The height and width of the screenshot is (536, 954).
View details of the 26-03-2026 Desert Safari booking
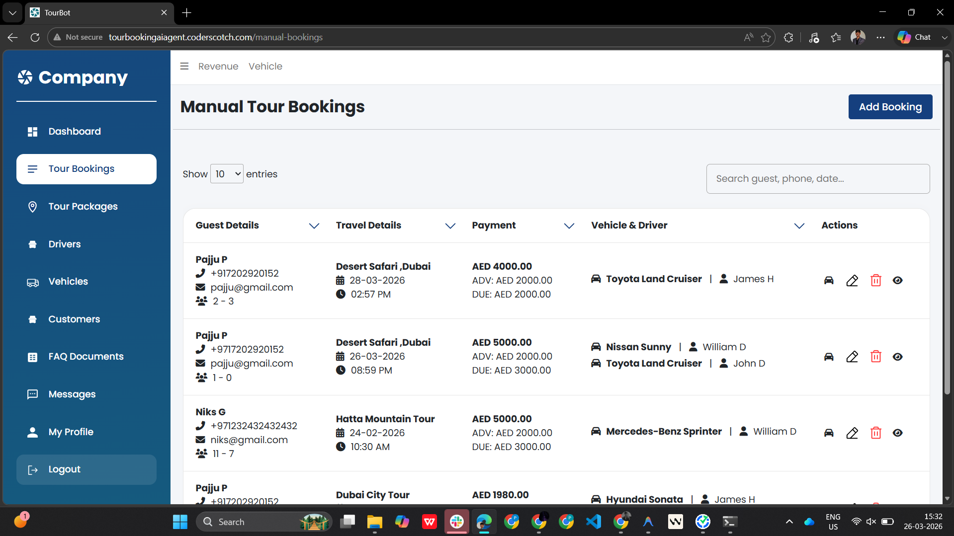click(897, 357)
